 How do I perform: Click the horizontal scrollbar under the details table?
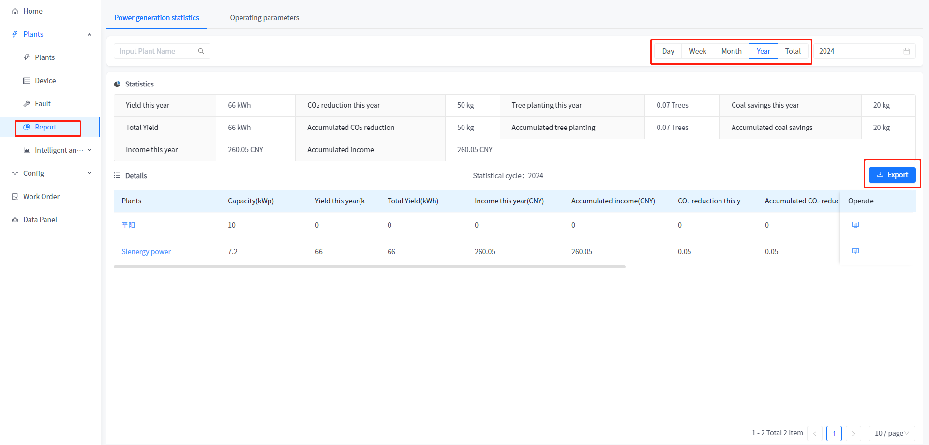pyautogui.click(x=369, y=267)
